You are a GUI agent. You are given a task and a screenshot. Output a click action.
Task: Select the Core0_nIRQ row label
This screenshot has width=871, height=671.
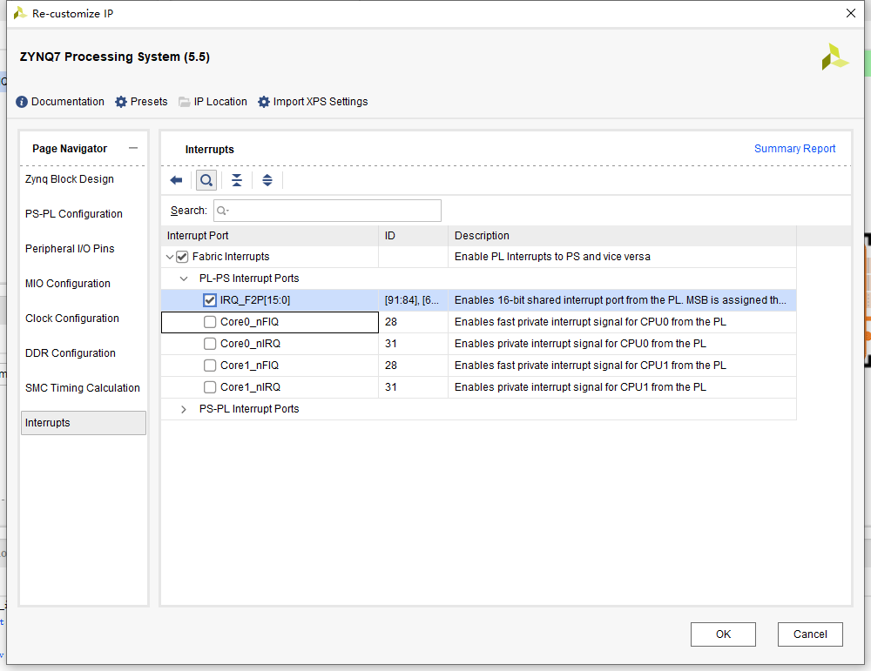251,344
